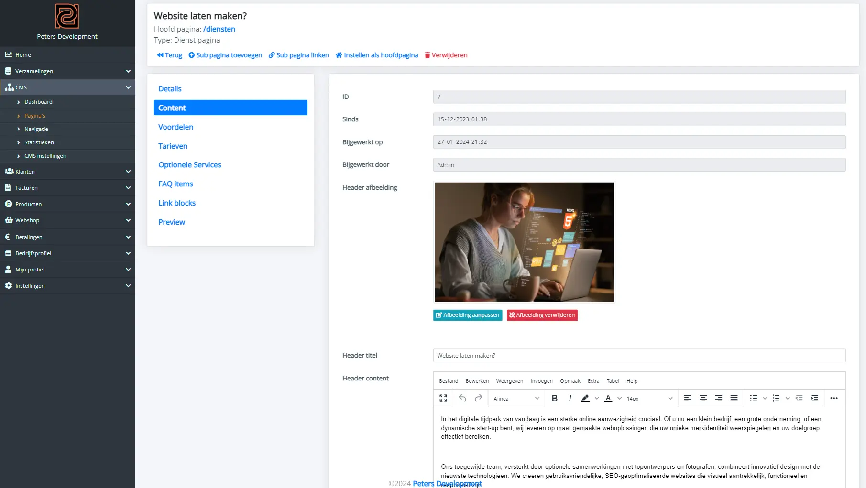Justify the paragraph text
Viewport: 866px width, 488px height.
[x=734, y=398]
